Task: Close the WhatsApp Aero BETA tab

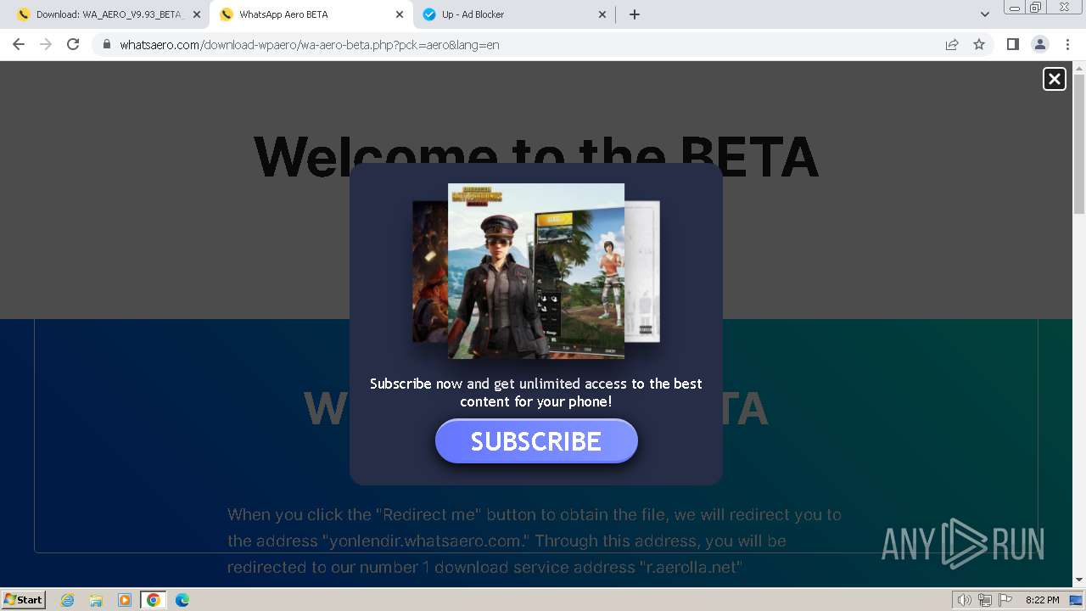Action: tap(400, 14)
